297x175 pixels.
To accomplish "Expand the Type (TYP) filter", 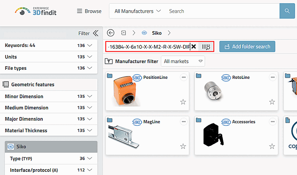I will [x=51, y=158].
